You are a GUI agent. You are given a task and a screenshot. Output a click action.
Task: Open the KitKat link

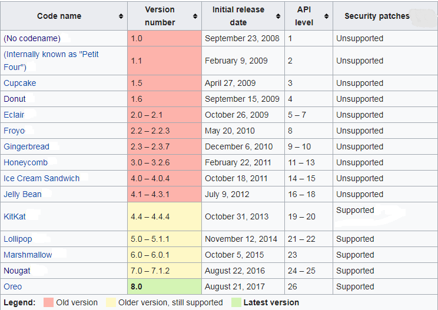point(15,216)
